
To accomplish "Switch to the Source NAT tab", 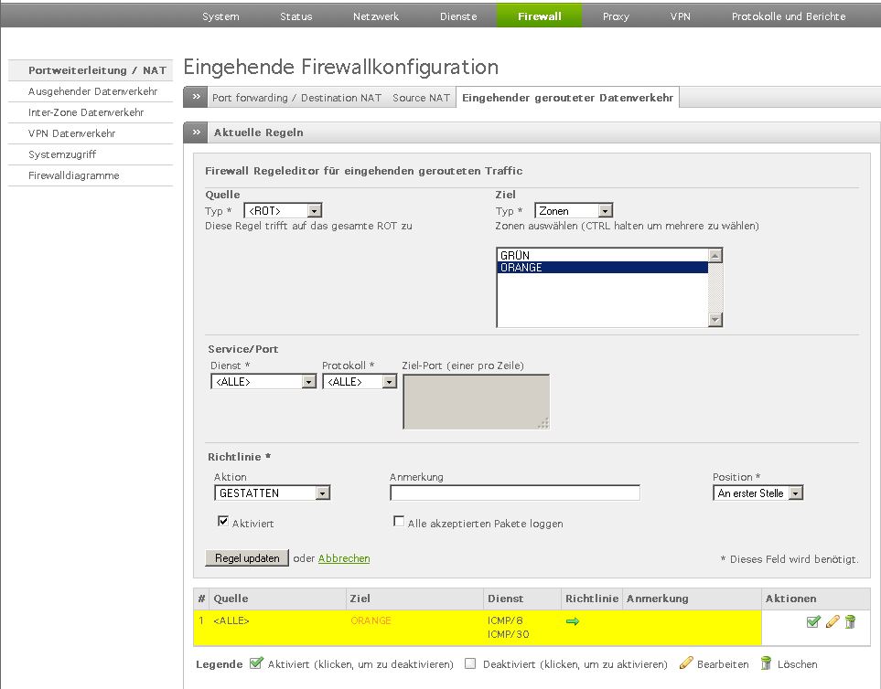I will (421, 98).
